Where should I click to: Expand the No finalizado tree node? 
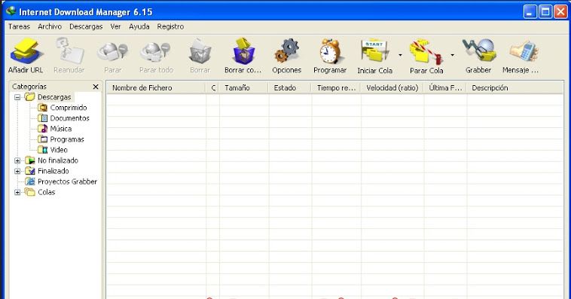17,160
